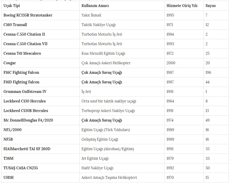Select the Yakıt İkmali purpose cell

pos(91,15)
